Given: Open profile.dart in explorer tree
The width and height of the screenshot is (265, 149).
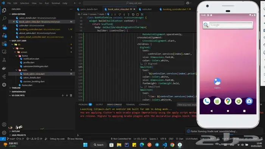Looking at the screenshot, I should point(29,62).
